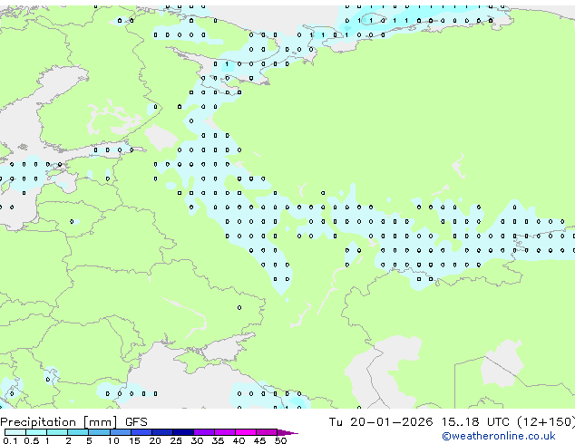Viewport: 575px width, 444px height.
Task: Click the '(12+150)' forecast run text
Action: pyautogui.click(x=546, y=422)
